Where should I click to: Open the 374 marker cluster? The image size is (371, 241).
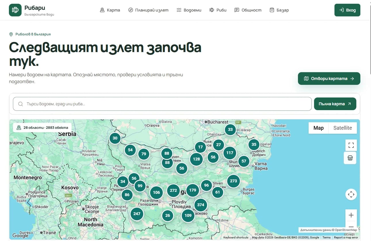click(201, 205)
